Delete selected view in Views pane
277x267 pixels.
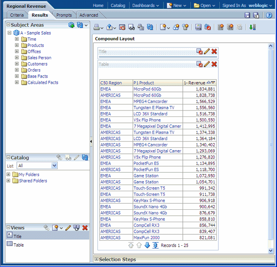pos(85,228)
